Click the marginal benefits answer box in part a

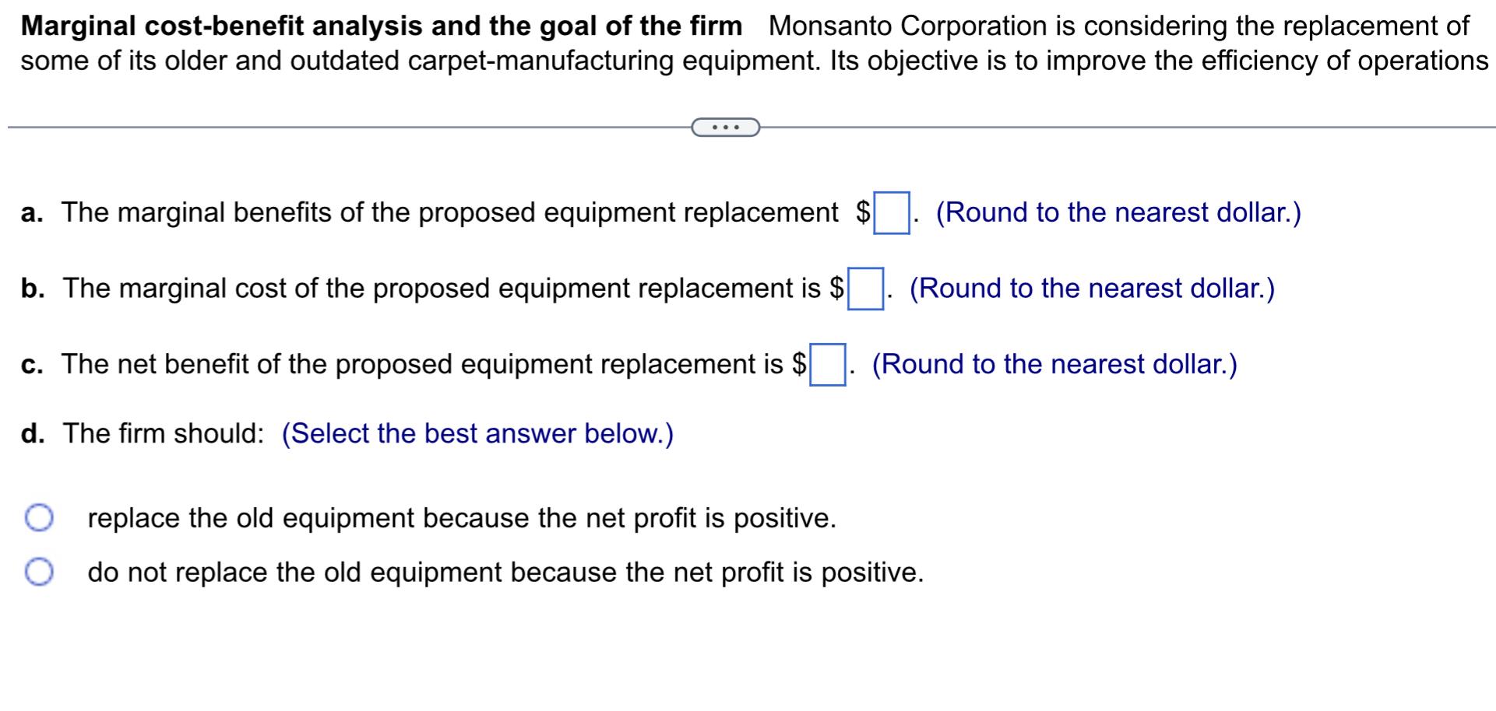pyautogui.click(x=890, y=211)
